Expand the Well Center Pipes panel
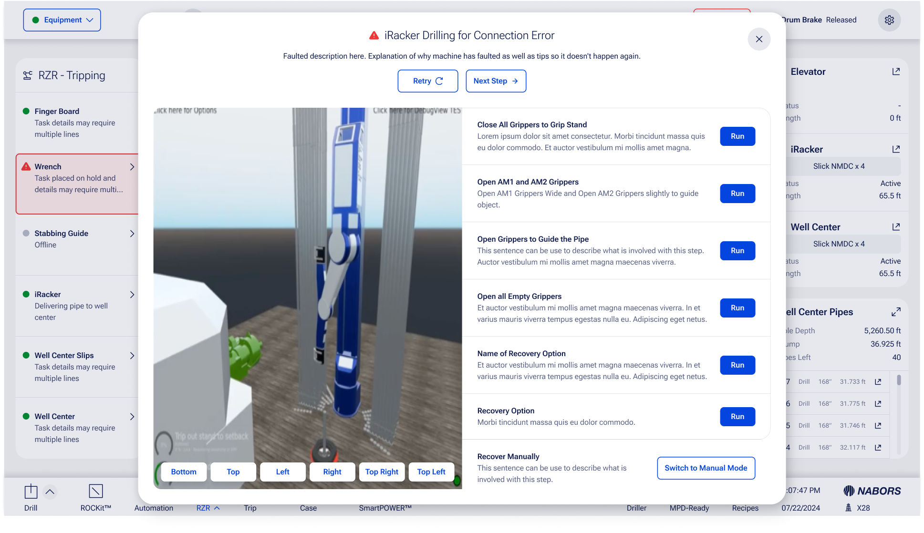924x533 pixels. click(x=896, y=312)
